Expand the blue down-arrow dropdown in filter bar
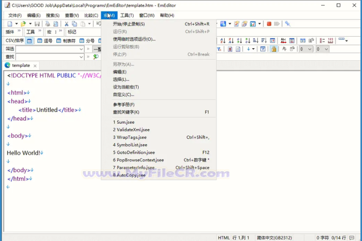 [253, 49]
